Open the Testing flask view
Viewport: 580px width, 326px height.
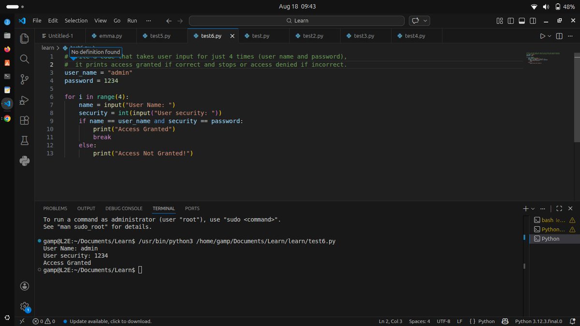[x=24, y=141]
